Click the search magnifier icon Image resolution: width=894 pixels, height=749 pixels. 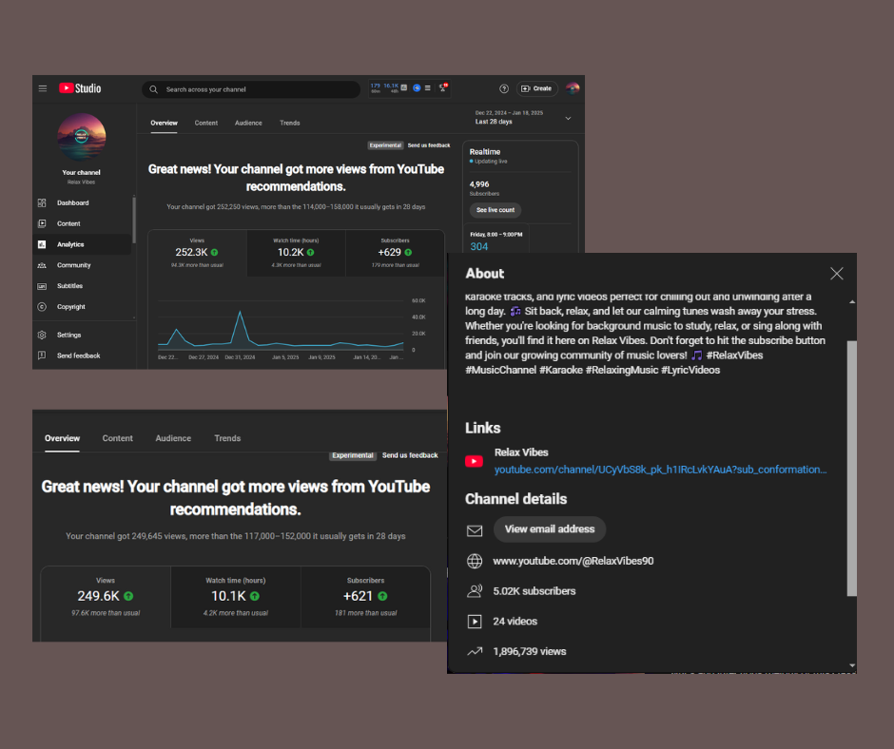coord(153,89)
